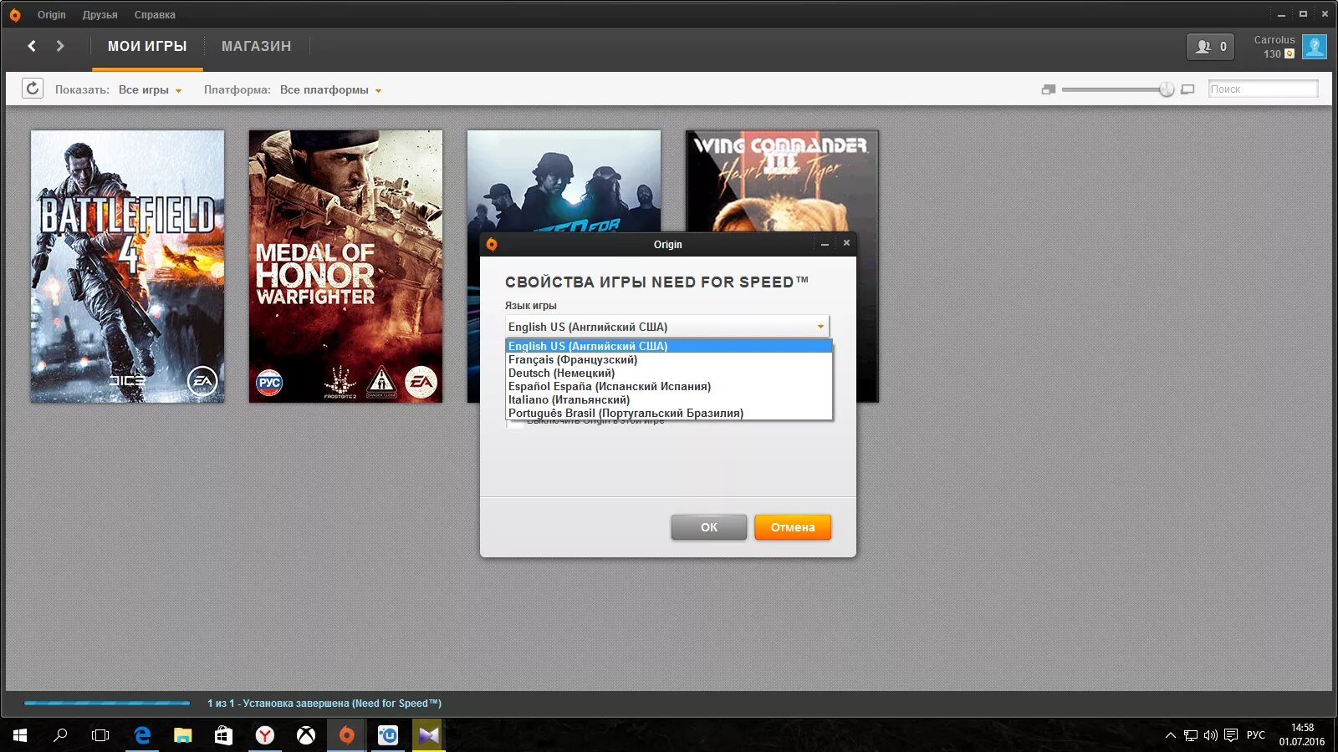
Task: Choose Español España language option
Action: pos(669,386)
